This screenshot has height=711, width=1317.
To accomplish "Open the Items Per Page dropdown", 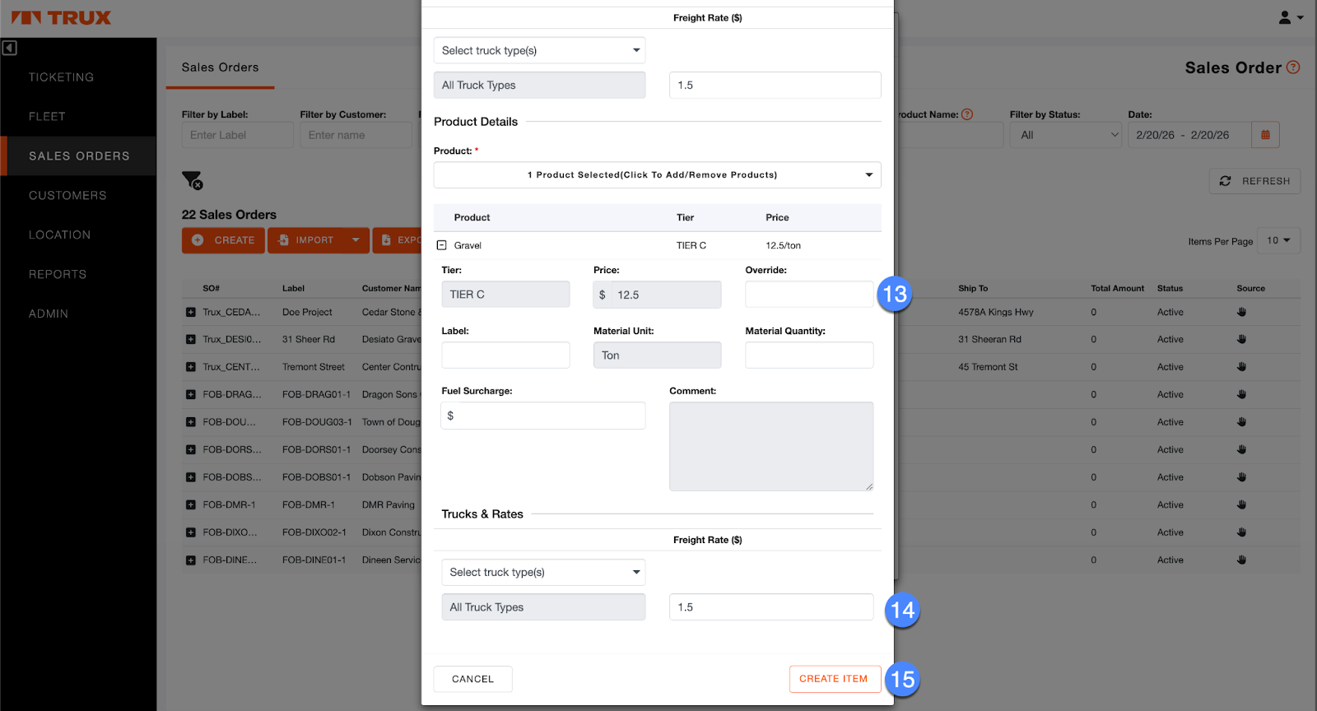I will [1278, 240].
